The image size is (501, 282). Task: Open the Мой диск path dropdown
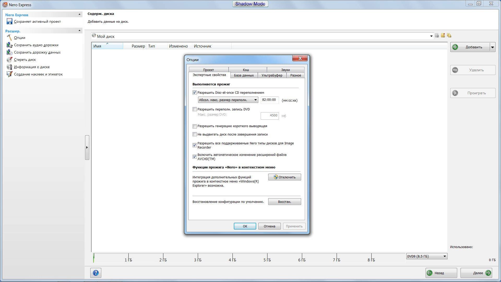431,36
